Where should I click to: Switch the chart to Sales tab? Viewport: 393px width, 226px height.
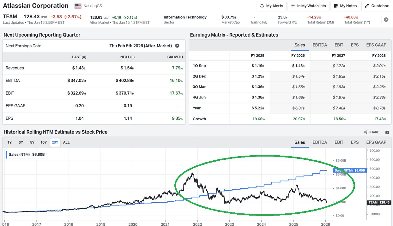coord(300,142)
